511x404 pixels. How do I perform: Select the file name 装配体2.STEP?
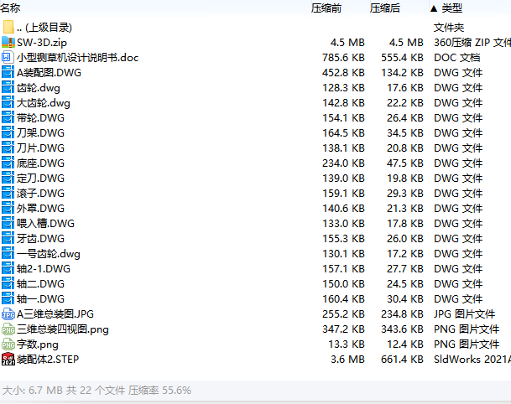(48, 359)
